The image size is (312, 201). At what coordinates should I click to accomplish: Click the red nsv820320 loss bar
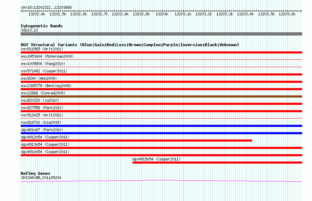[x=161, y=104]
